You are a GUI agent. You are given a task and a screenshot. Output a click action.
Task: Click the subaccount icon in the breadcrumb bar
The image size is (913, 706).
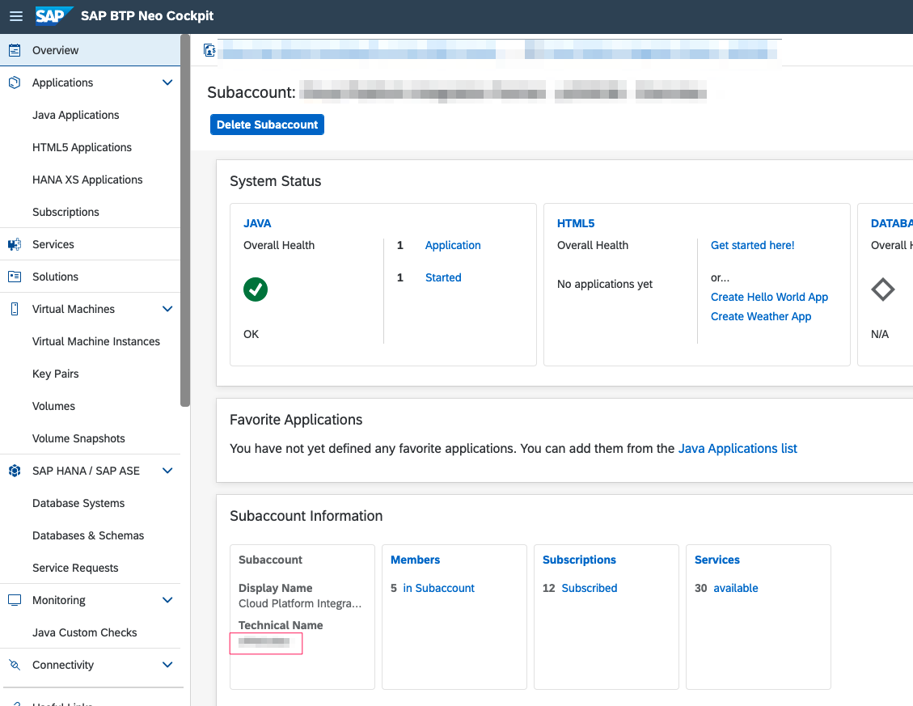tap(209, 49)
